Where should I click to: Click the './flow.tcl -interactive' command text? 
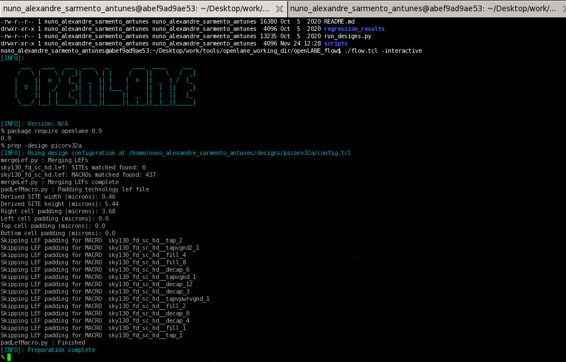[x=383, y=51]
